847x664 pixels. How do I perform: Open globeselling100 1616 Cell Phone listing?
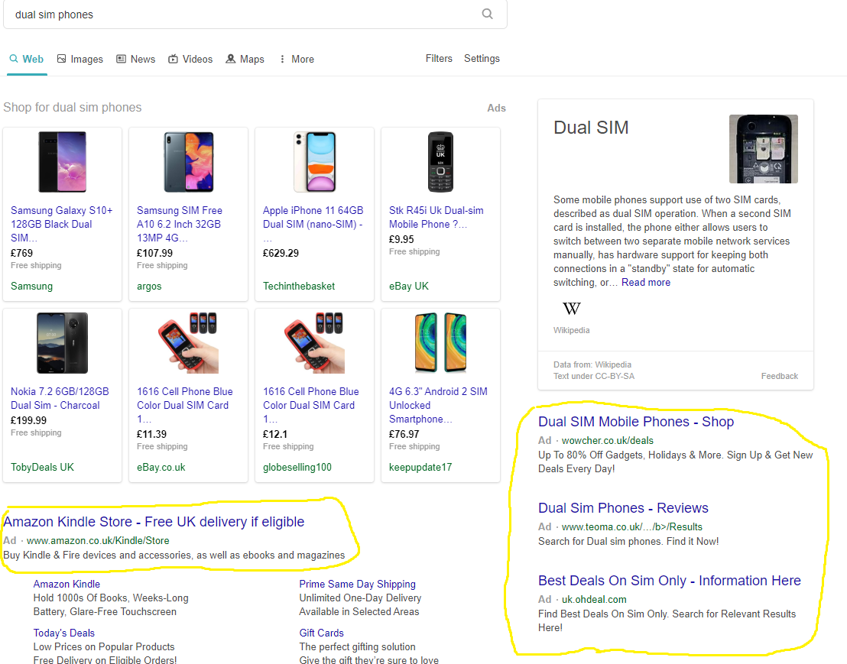tap(310, 405)
